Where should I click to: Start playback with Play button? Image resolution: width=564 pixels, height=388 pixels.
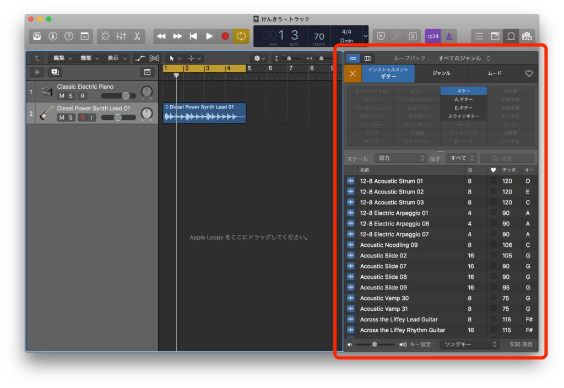click(x=209, y=36)
